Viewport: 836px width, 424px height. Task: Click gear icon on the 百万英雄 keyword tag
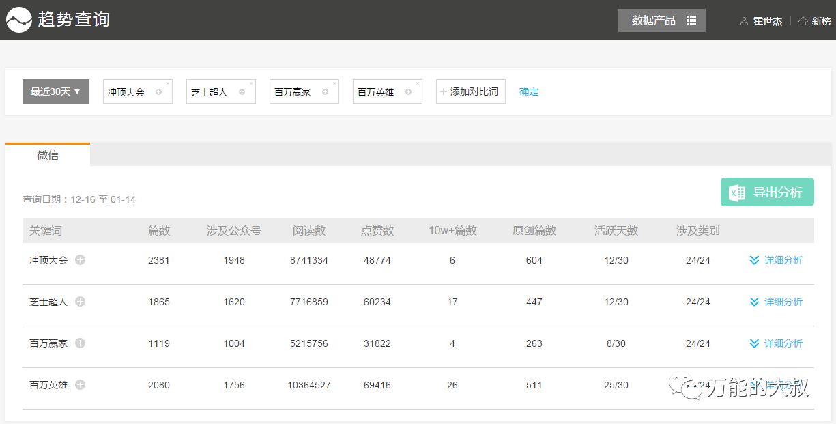pos(408,92)
